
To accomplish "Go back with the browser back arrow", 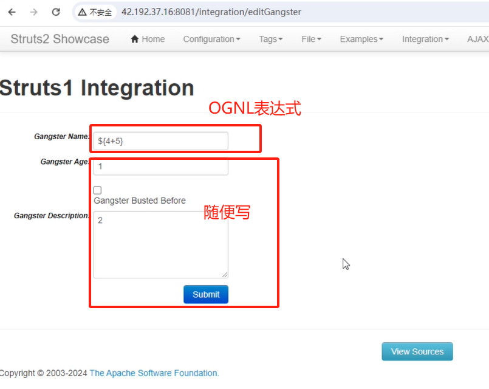I will [x=12, y=12].
